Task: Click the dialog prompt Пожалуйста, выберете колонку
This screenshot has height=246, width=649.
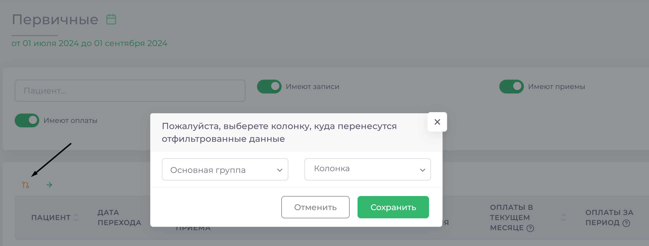Action: click(279, 132)
